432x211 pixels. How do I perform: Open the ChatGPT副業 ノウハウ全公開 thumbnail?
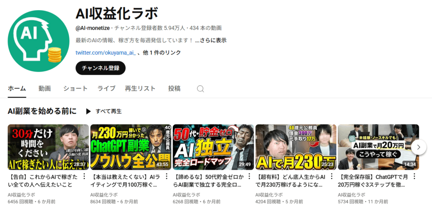pyautogui.click(x=131, y=147)
